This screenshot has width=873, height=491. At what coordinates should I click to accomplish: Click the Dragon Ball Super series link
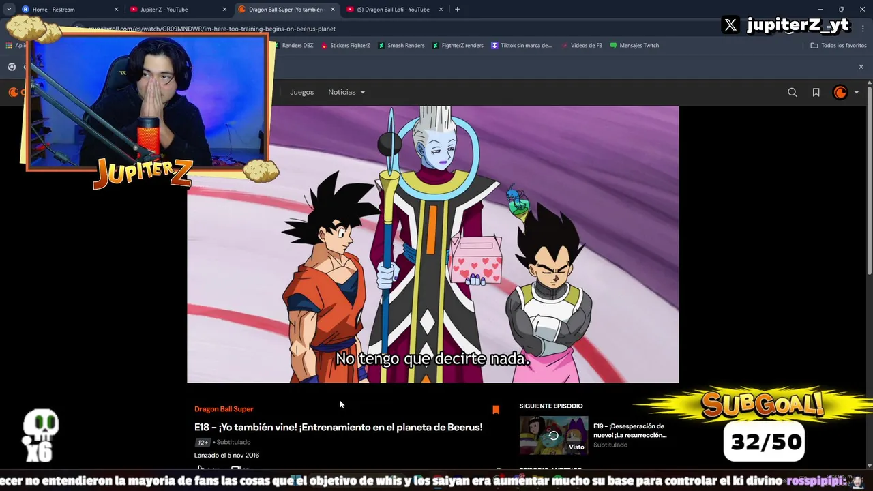224,409
